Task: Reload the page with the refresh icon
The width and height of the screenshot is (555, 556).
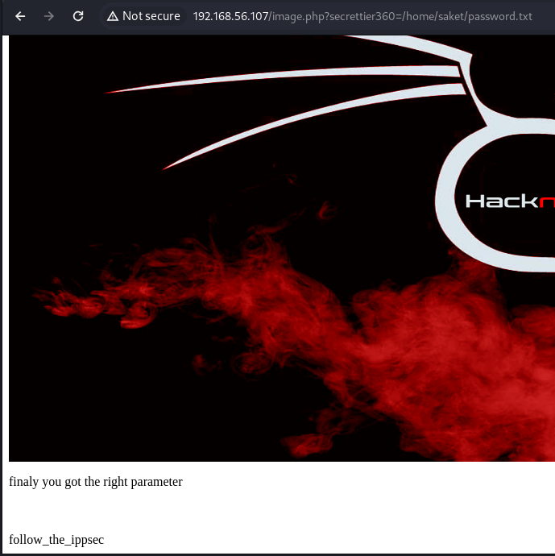Action: point(78,16)
